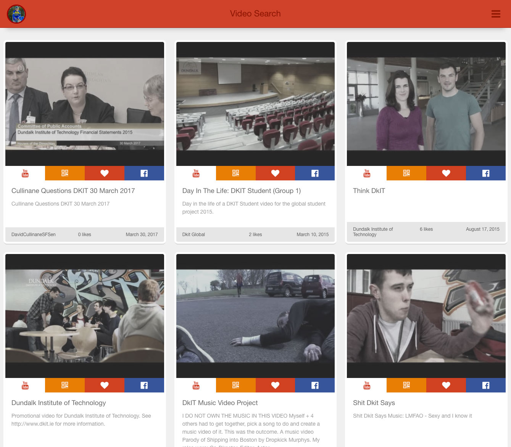Play the DkIT Music Video Project thumbnail

[255, 316]
